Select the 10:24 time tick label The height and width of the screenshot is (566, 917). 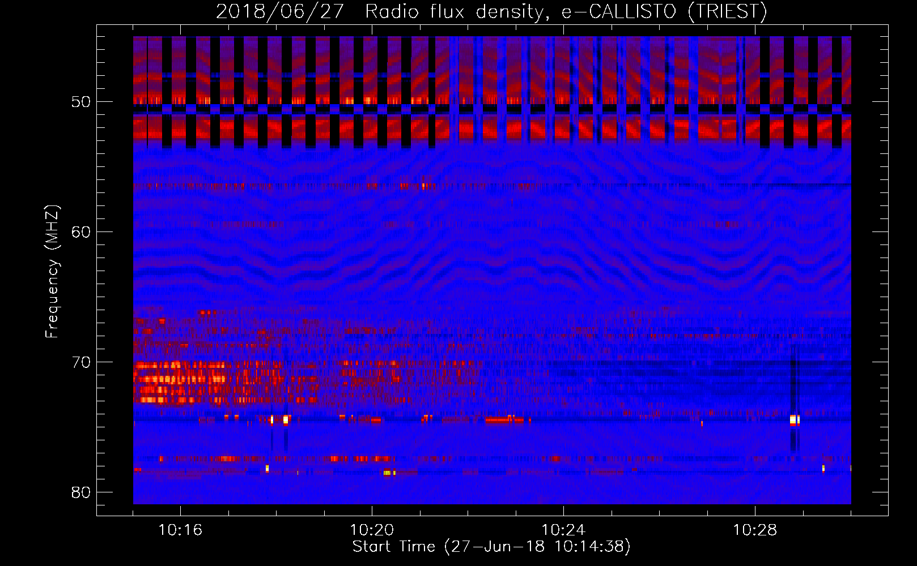coord(563,530)
